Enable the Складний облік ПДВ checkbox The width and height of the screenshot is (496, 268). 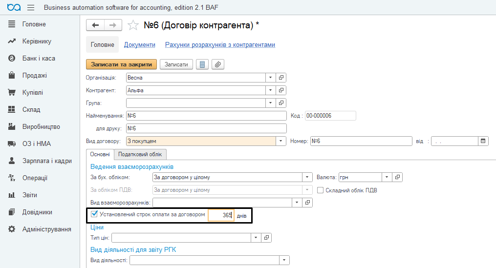click(x=320, y=190)
